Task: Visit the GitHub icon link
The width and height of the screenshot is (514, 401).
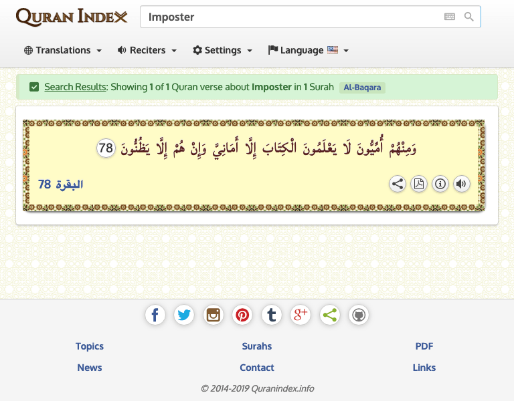Action: [359, 315]
